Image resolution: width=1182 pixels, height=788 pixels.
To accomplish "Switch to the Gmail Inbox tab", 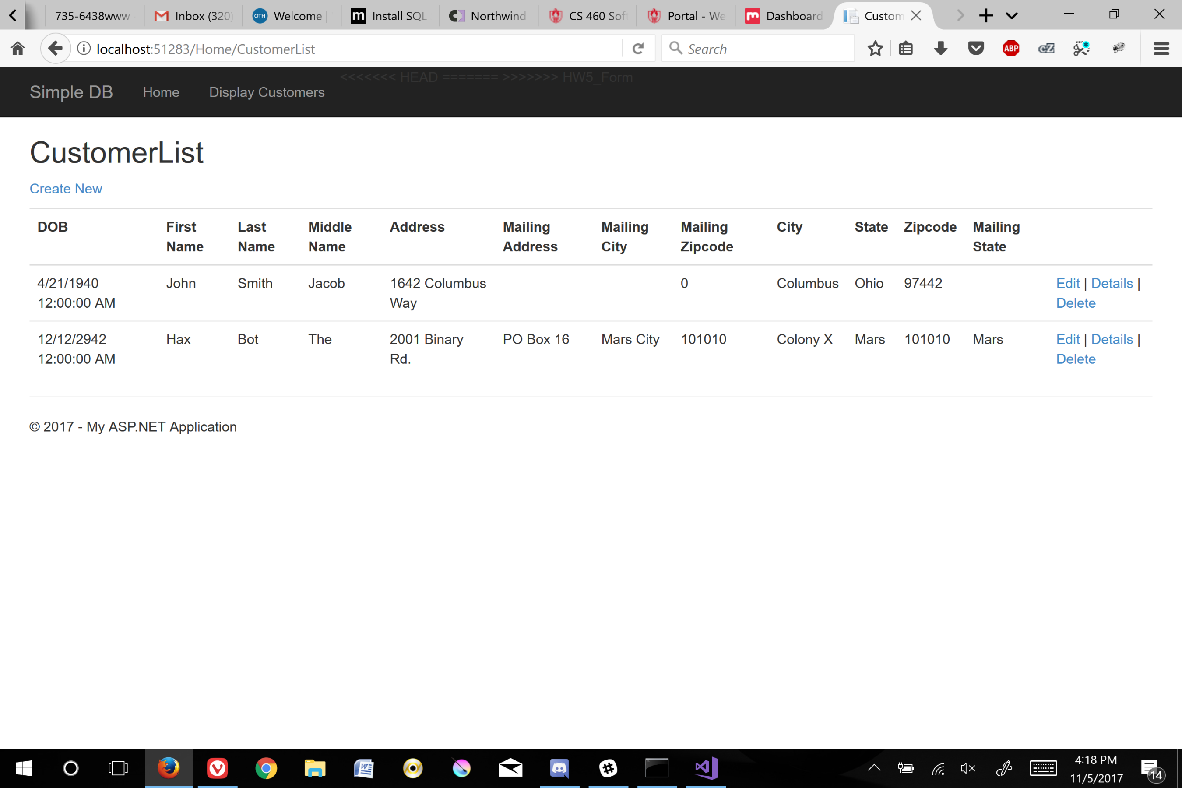I will click(x=193, y=15).
